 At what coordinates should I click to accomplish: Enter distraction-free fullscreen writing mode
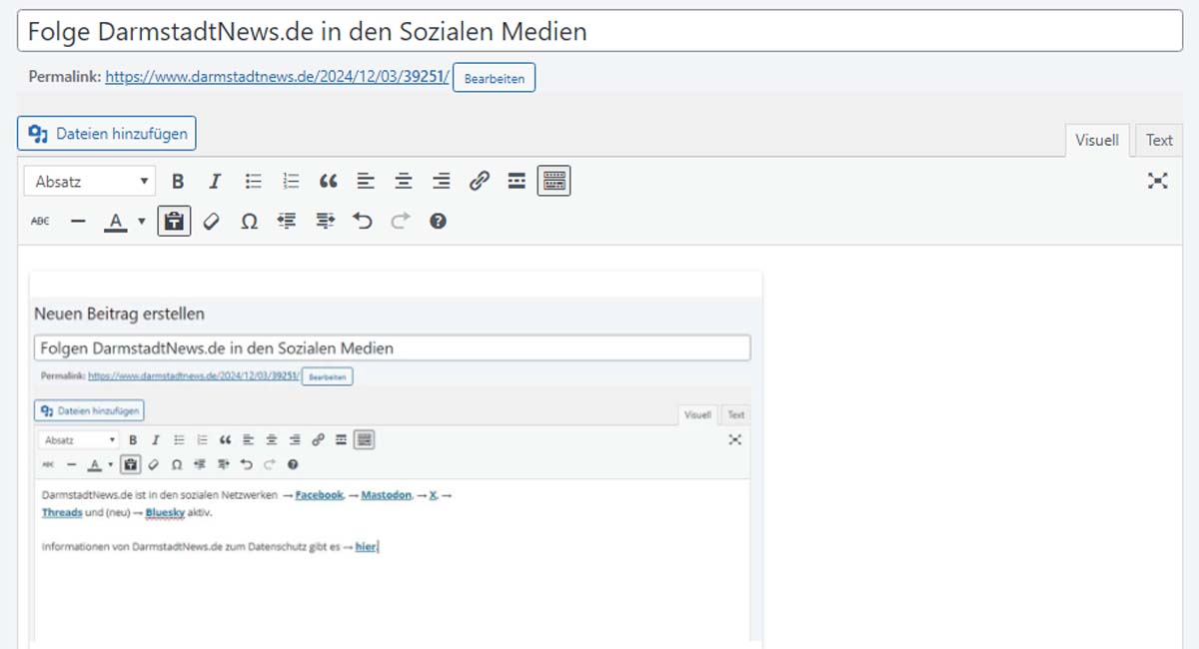coord(1157,181)
